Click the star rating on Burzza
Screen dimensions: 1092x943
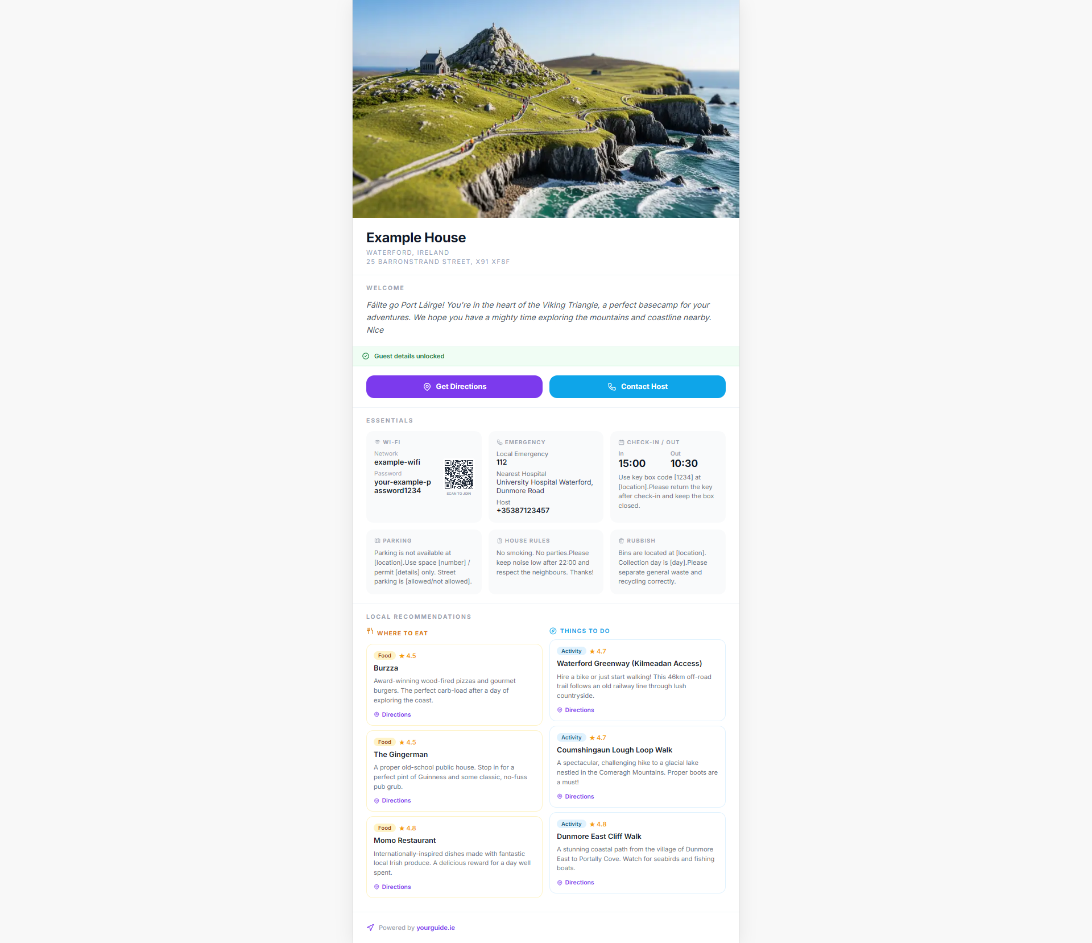coord(407,656)
